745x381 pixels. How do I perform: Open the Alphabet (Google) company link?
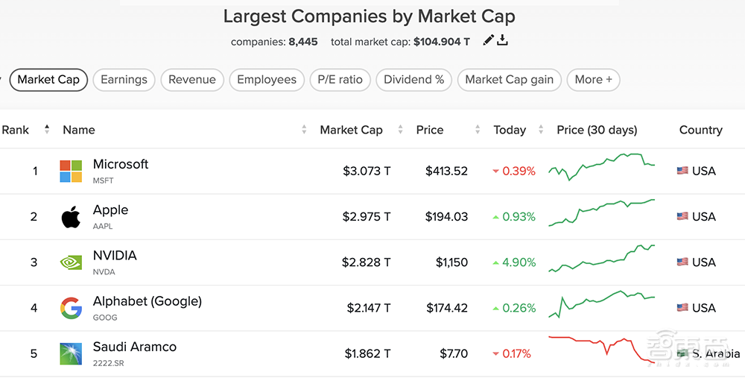tap(148, 301)
